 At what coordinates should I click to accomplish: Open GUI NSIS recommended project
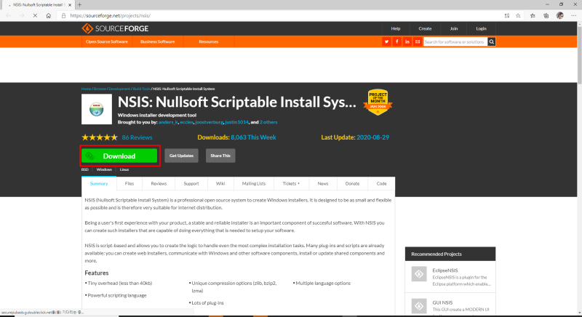point(442,302)
